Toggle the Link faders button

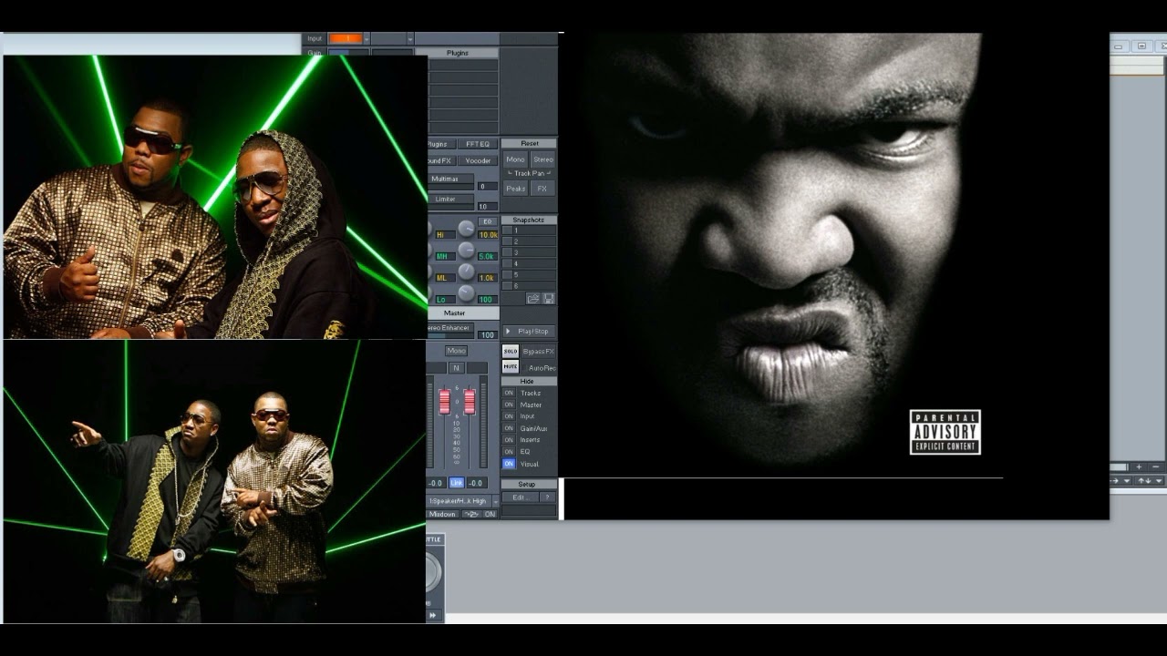(x=457, y=483)
